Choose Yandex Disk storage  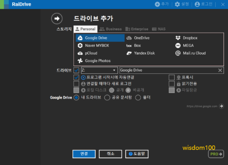point(140,53)
